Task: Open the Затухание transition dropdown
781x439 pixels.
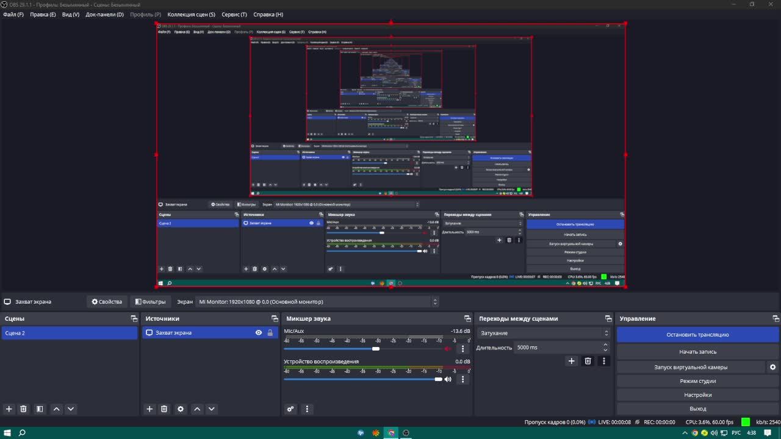Action: (x=544, y=333)
